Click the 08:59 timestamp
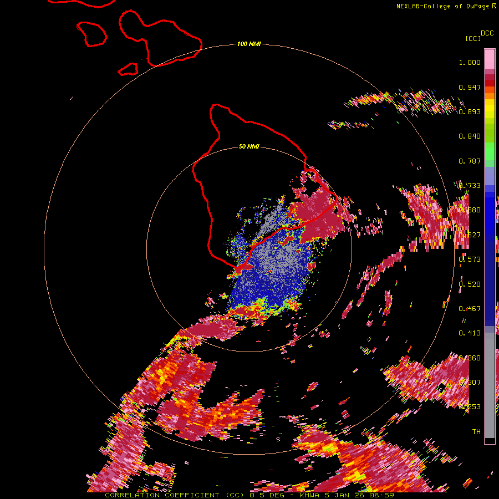499x499 pixels. coord(381,495)
